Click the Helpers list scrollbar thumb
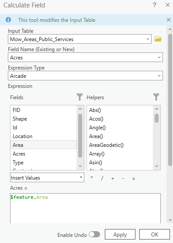 [156, 118]
